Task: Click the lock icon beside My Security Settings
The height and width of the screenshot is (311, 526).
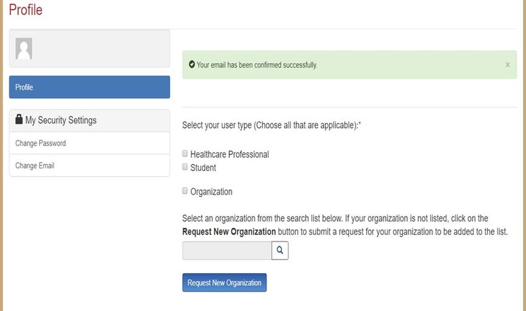Action: tap(19, 119)
